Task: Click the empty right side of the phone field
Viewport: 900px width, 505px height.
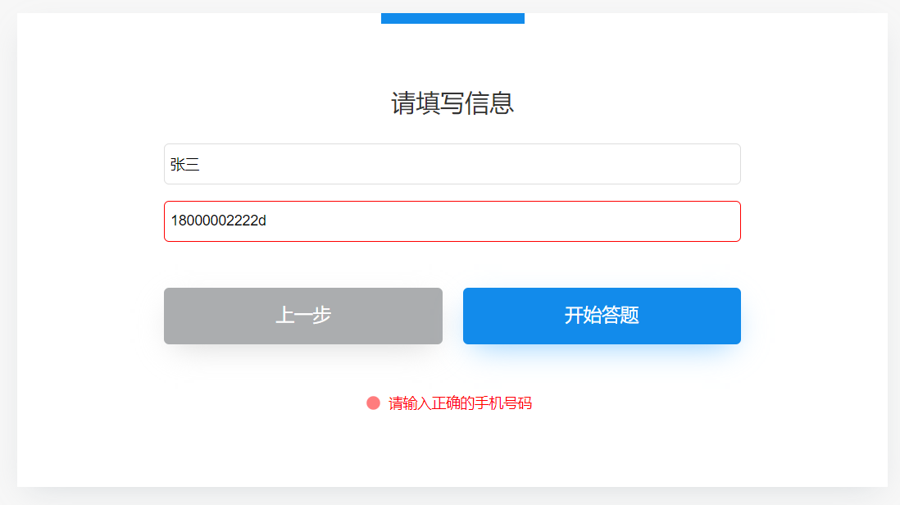Action: pyautogui.click(x=574, y=221)
